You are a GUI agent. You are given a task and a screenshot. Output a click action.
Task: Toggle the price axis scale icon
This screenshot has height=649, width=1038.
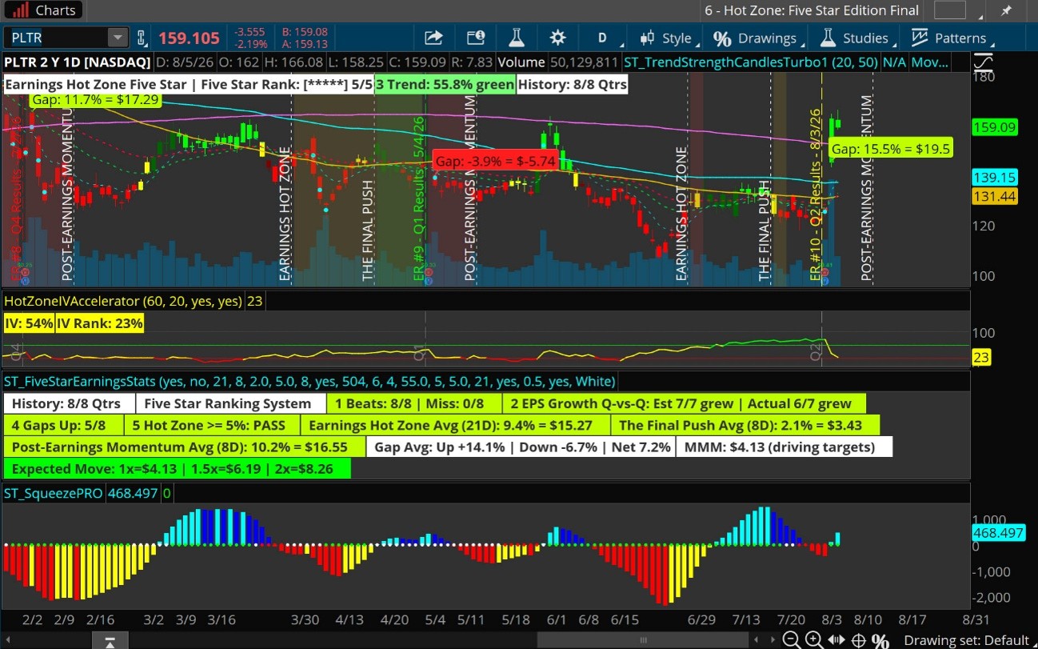coord(983,62)
